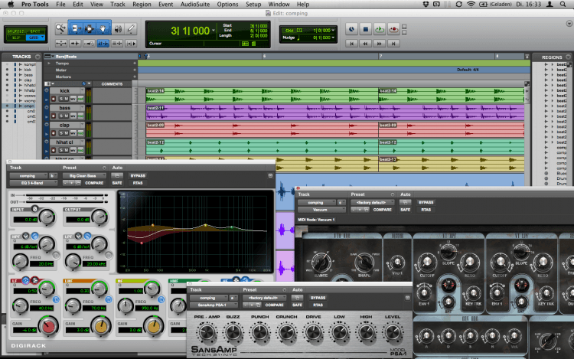Select the Selector tool
574x359 pixels.
coord(89,28)
